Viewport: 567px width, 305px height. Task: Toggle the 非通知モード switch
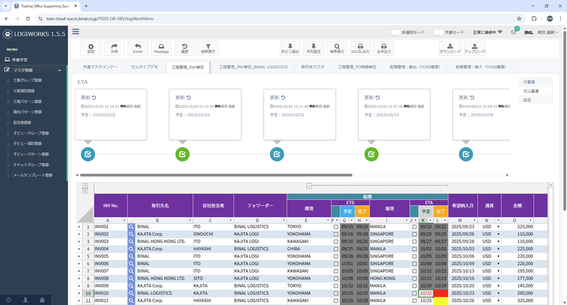click(x=396, y=32)
